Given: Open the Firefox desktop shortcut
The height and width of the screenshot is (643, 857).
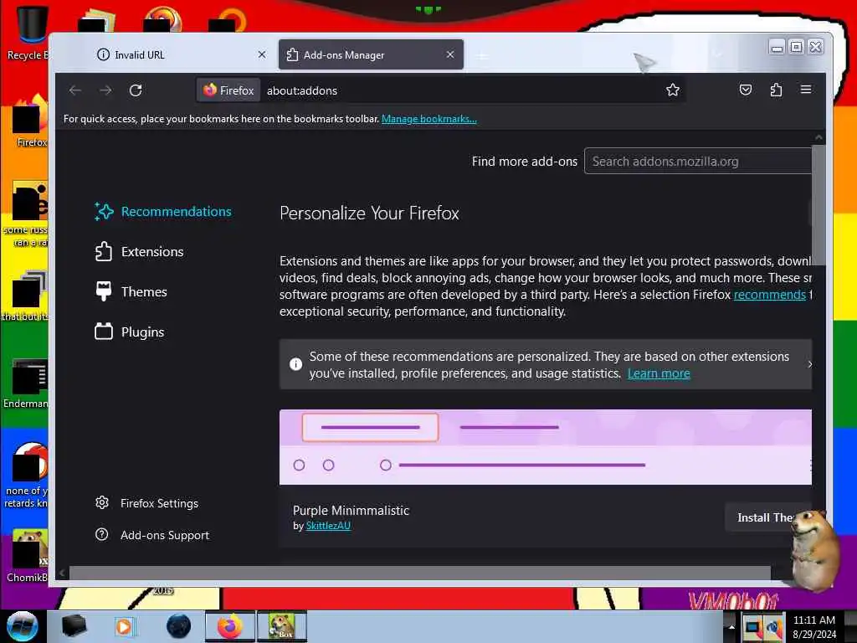Looking at the screenshot, I should click(30, 121).
